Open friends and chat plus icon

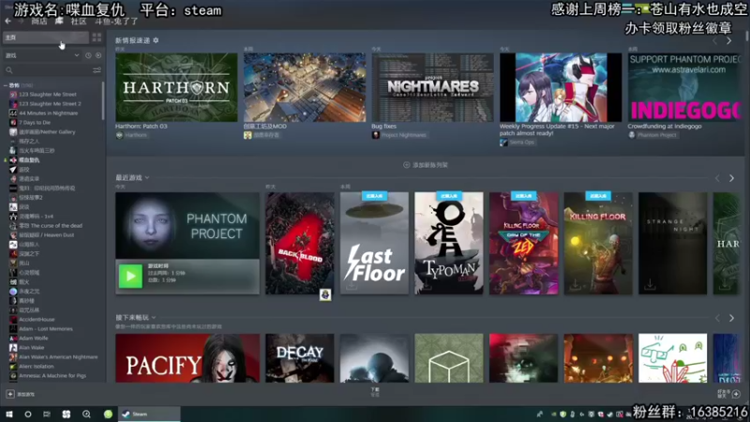[736, 394]
